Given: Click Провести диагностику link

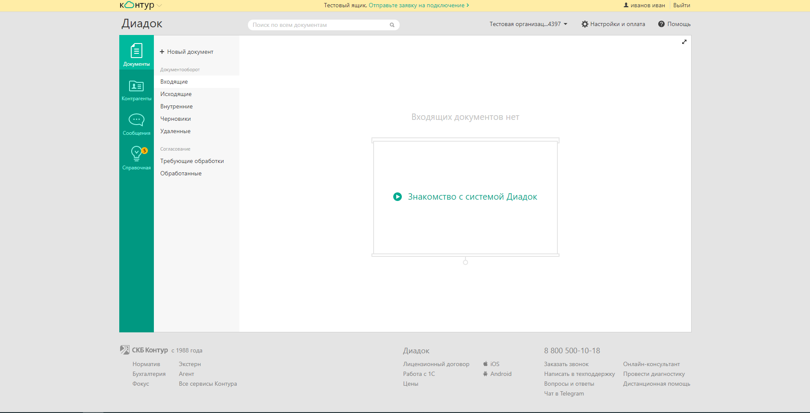Looking at the screenshot, I should [654, 374].
